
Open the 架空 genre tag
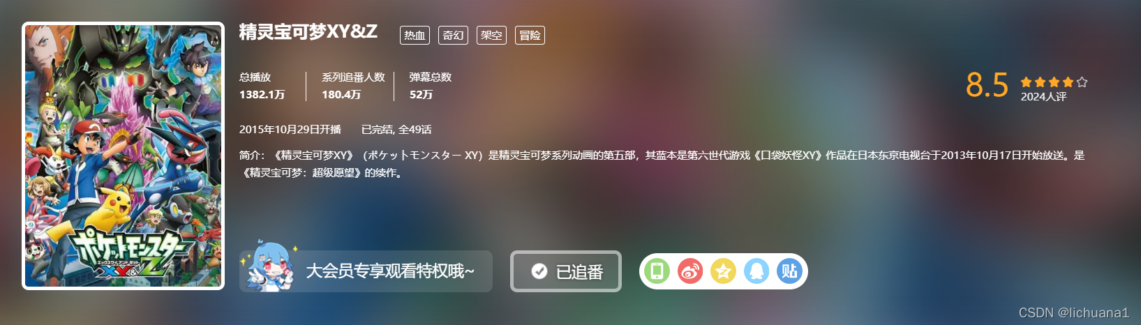coord(491,35)
